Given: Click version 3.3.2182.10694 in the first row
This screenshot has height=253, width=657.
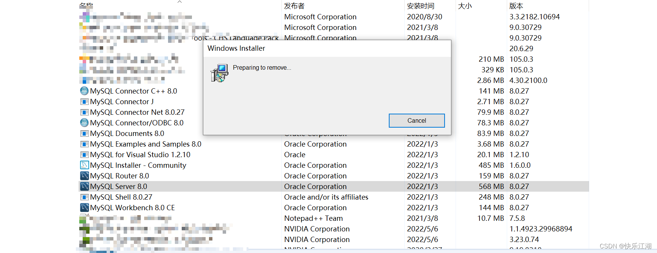Looking at the screenshot, I should 534,17.
